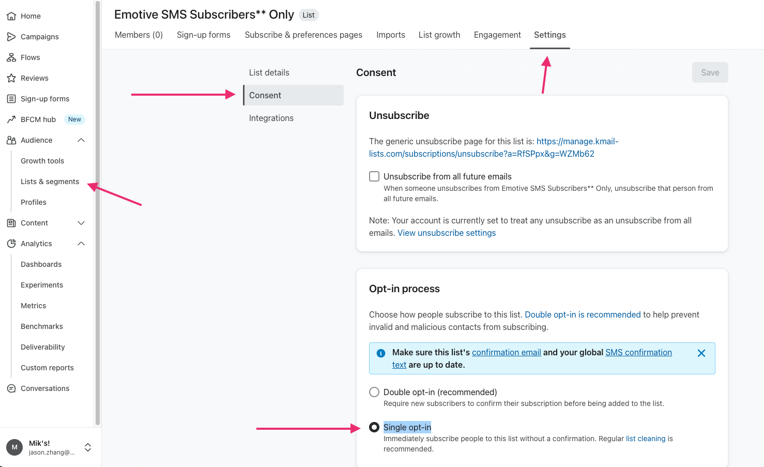
Task: Click the Reviews star icon
Action: 11,78
